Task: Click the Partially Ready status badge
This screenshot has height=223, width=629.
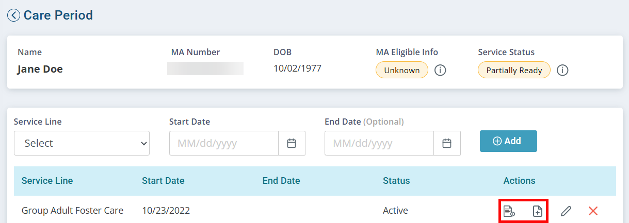Action: (514, 70)
